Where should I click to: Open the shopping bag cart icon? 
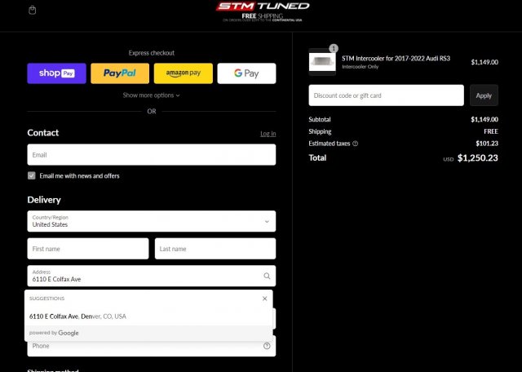click(33, 11)
